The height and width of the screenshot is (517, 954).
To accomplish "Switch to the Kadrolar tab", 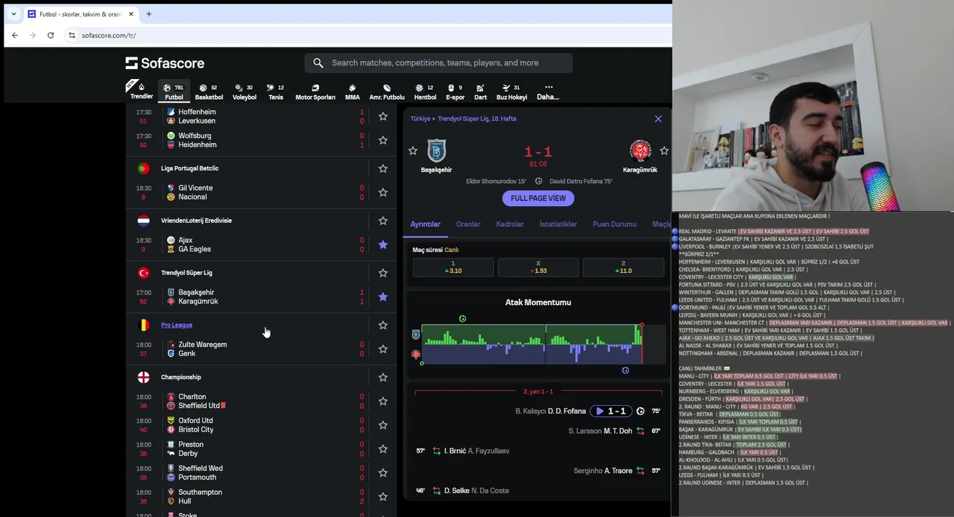I will coord(510,224).
